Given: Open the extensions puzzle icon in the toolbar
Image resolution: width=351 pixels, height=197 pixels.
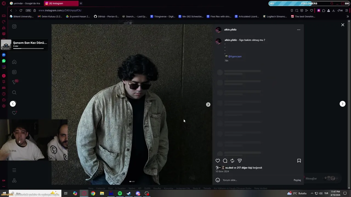Looking at the screenshot, I should click(x=324, y=10).
